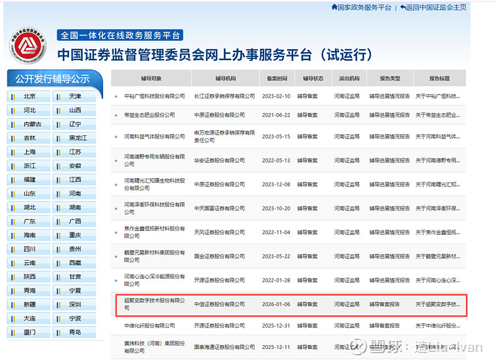Viewport: 497px width, 362px height.
Task: Choose 厦门 region button
Action: tap(29, 333)
